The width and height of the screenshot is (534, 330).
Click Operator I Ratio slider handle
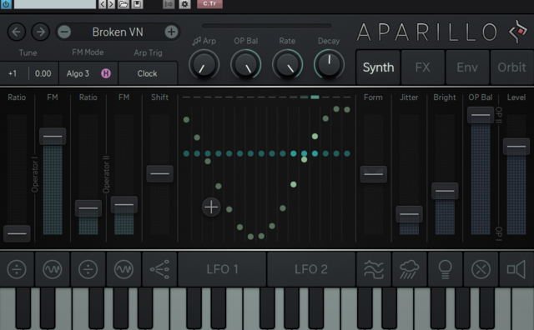(x=17, y=233)
